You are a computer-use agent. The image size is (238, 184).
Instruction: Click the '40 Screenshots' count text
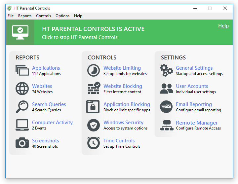pyautogui.click(x=45, y=146)
